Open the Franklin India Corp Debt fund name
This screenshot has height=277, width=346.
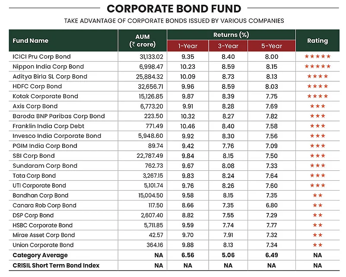48,126
